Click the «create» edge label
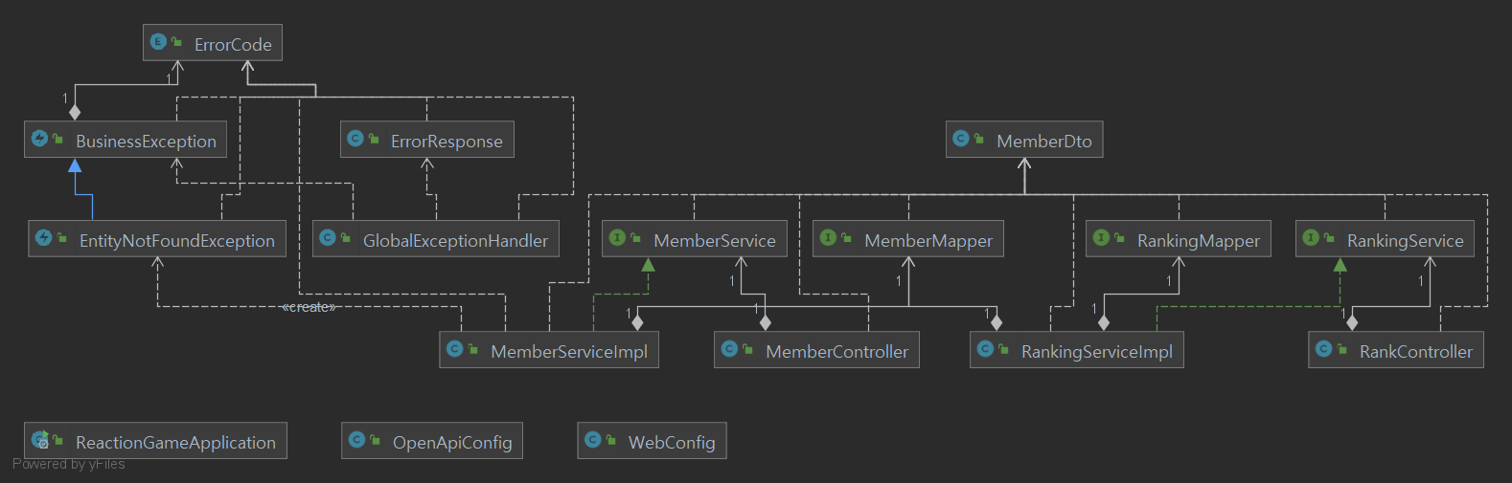This screenshot has height=483, width=1512. click(x=309, y=307)
